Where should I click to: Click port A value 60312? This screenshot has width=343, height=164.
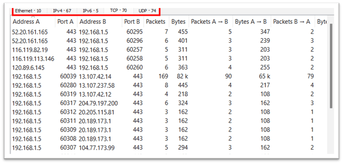(x=68, y=112)
